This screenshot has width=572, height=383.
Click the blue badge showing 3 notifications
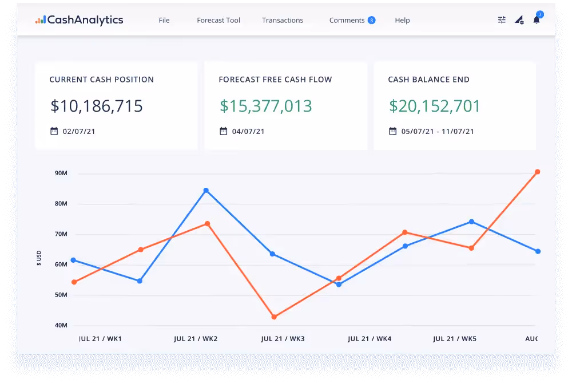[x=540, y=14]
